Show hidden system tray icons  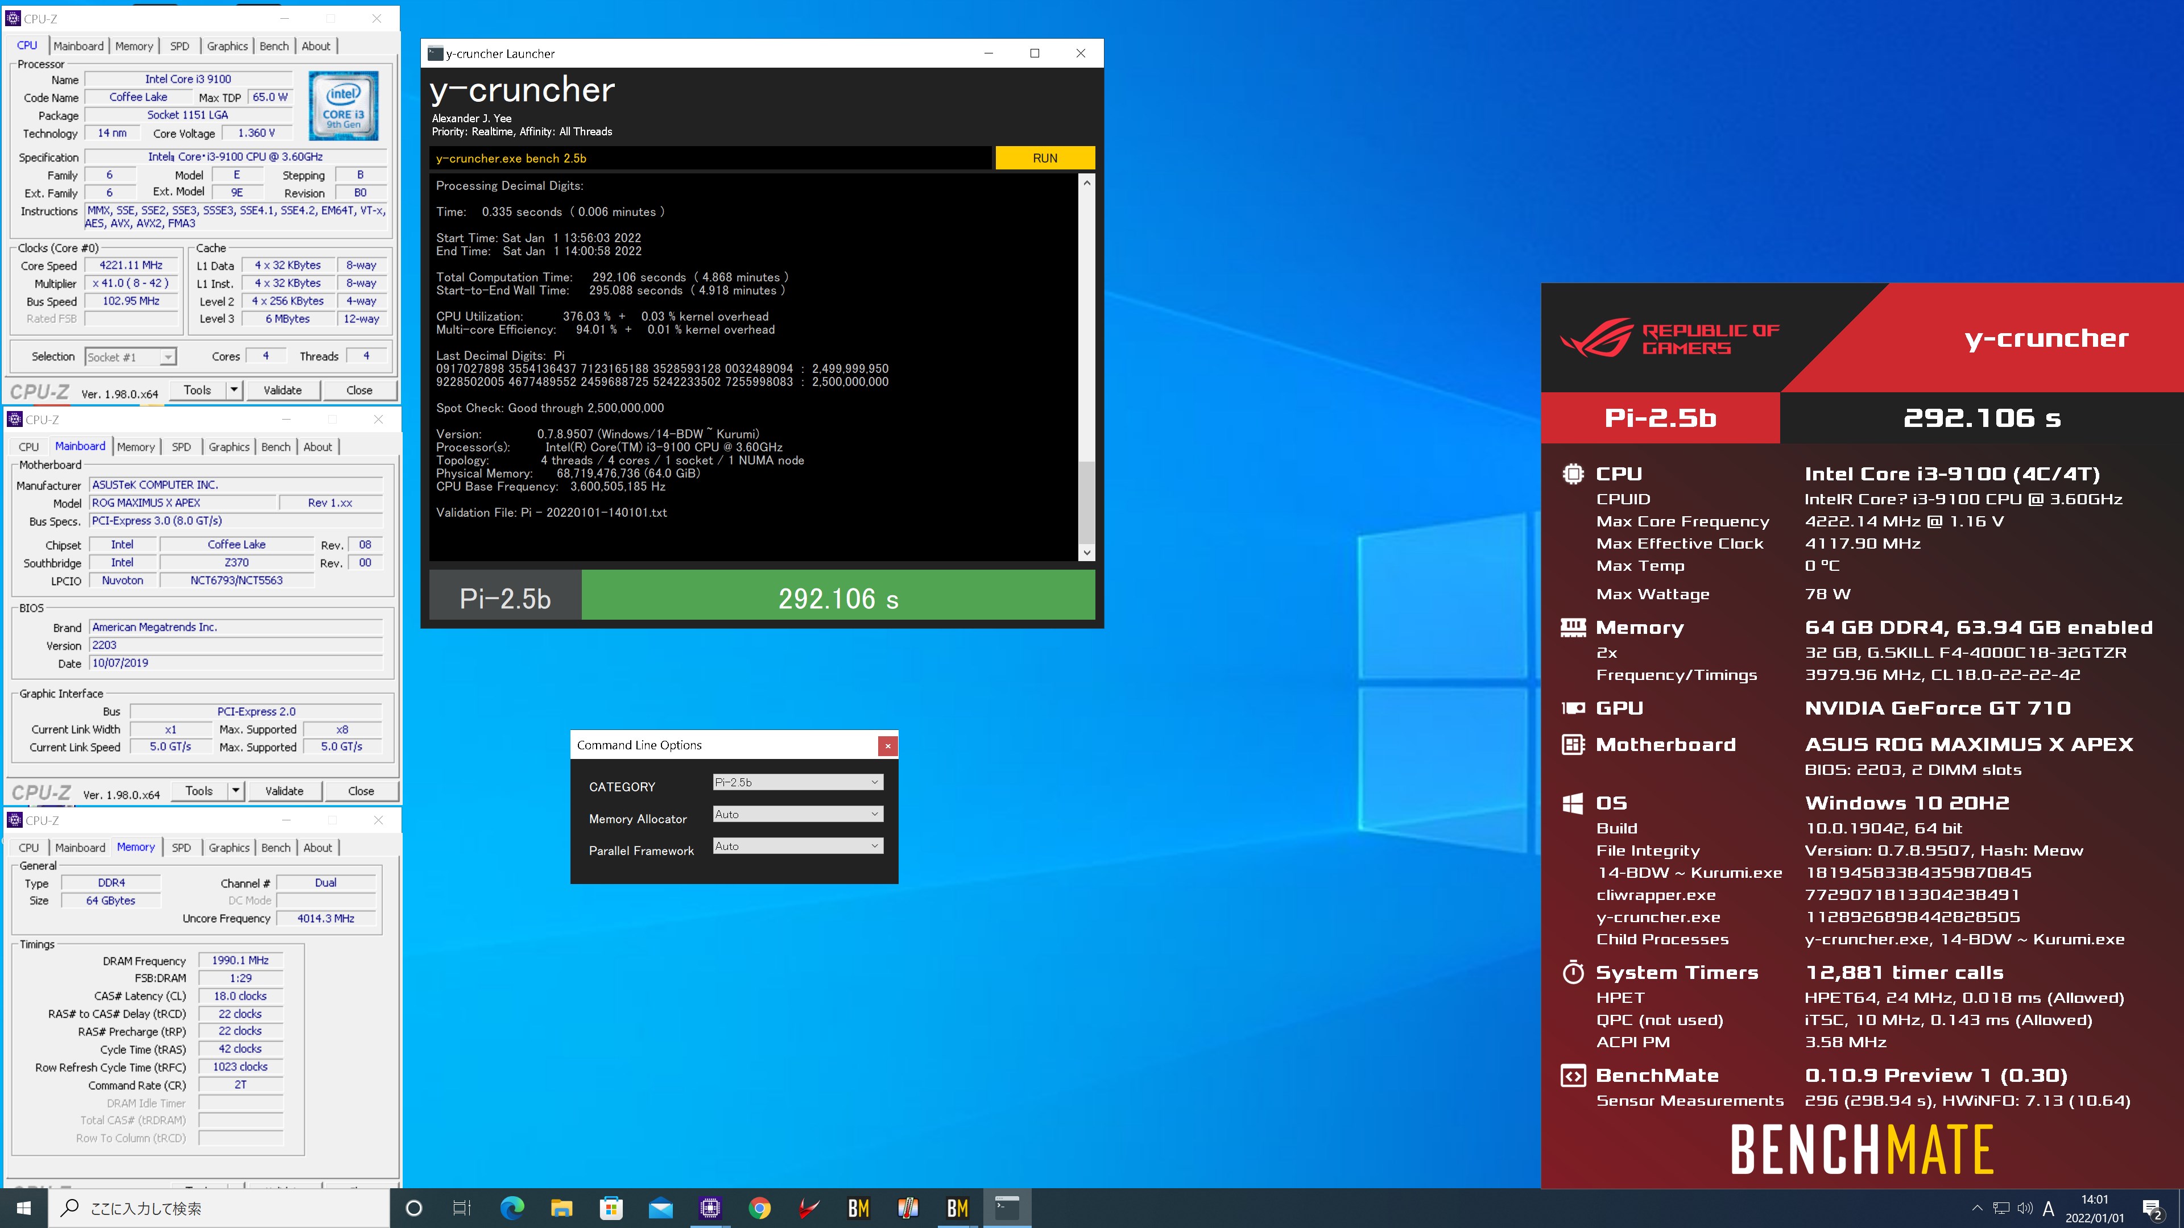point(1977,1209)
